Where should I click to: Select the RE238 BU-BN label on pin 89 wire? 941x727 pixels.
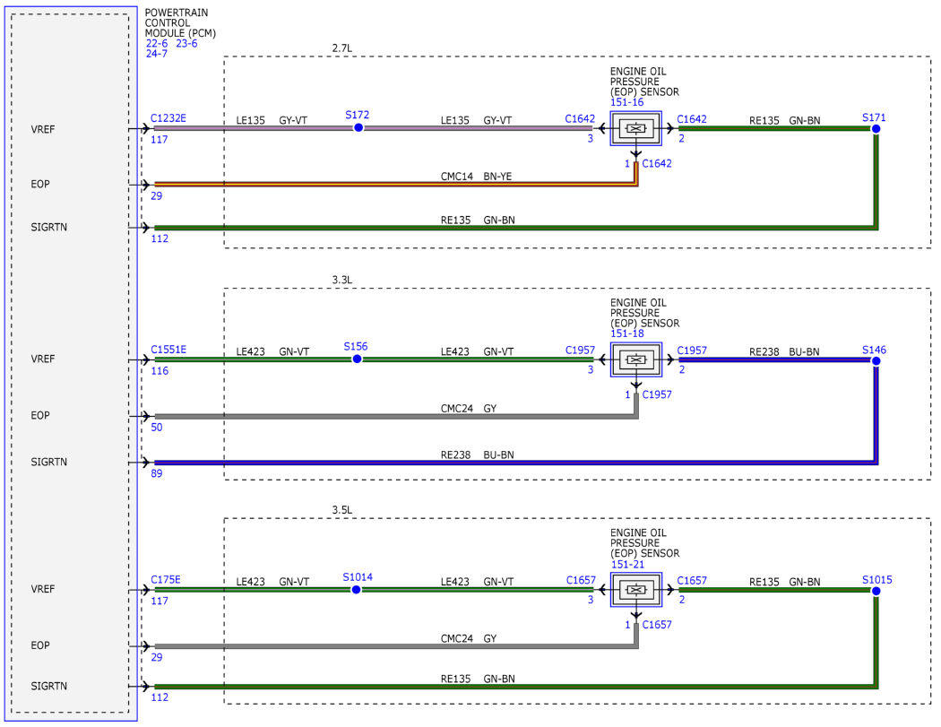coord(478,455)
